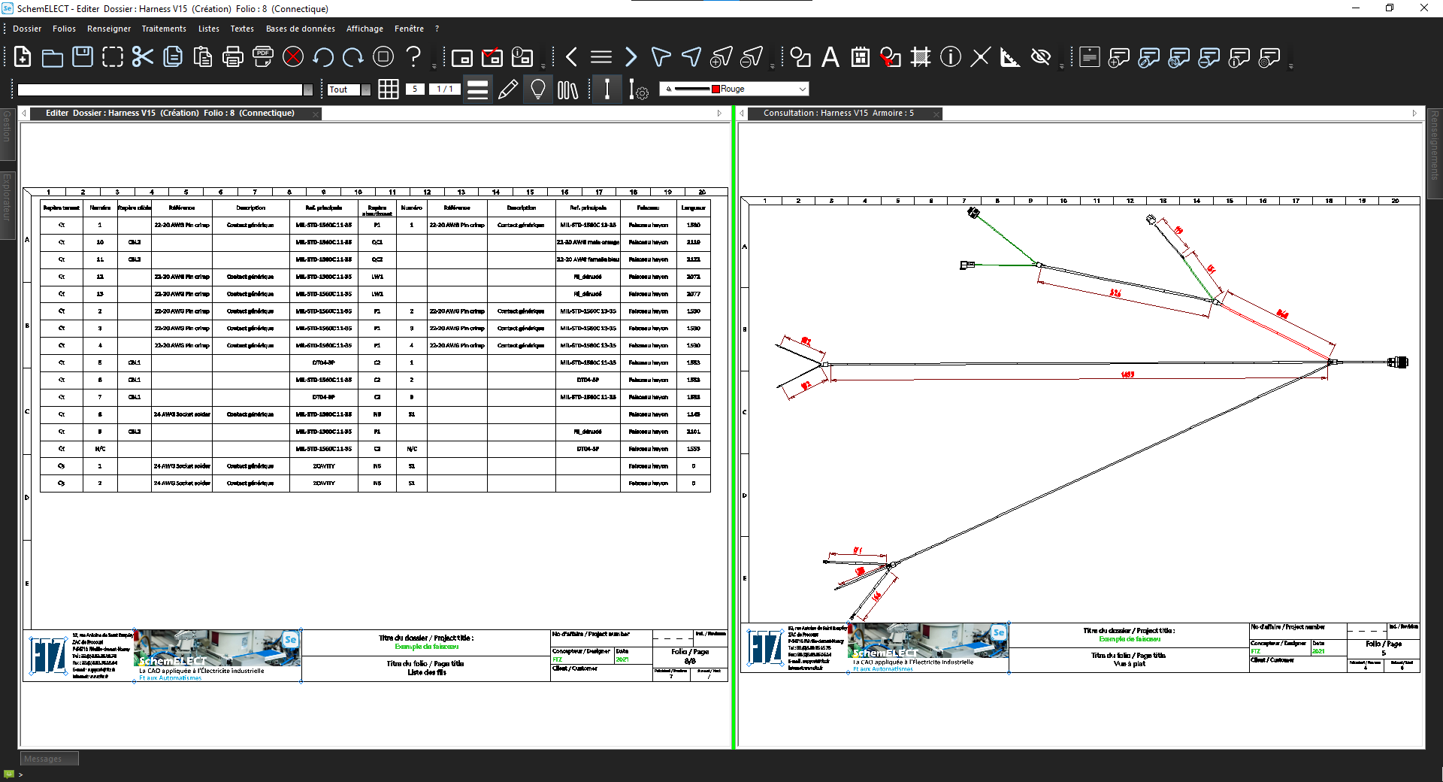Click the paste clipboard icon

[x=203, y=57]
